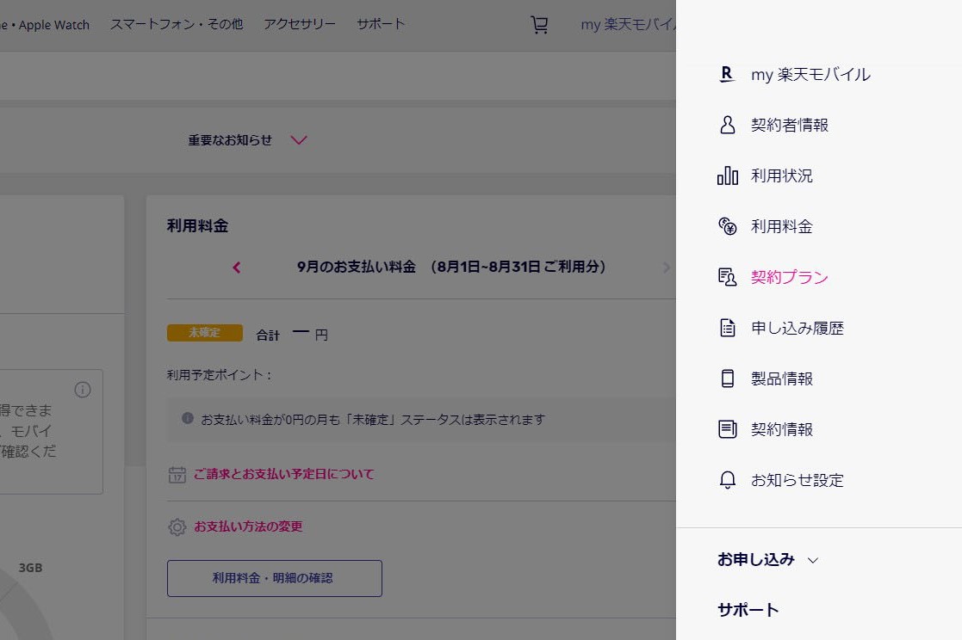Open 利用状況 via the bar chart icon

click(x=726, y=175)
